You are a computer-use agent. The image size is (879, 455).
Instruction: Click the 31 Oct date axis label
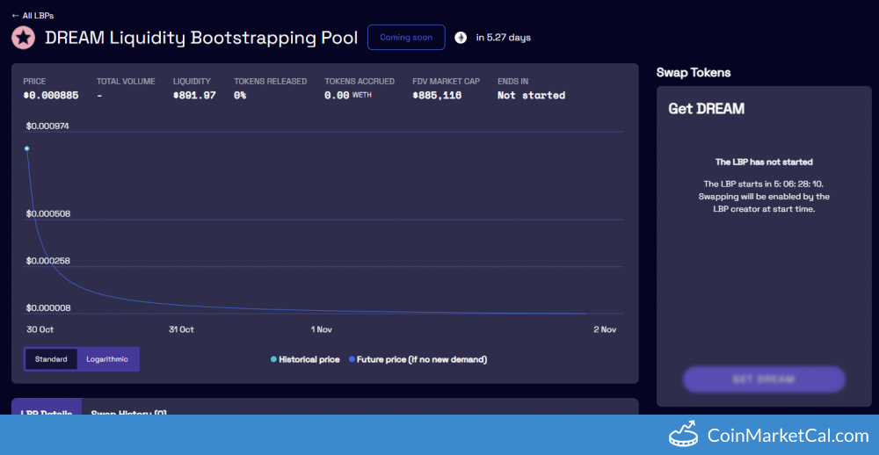point(181,329)
